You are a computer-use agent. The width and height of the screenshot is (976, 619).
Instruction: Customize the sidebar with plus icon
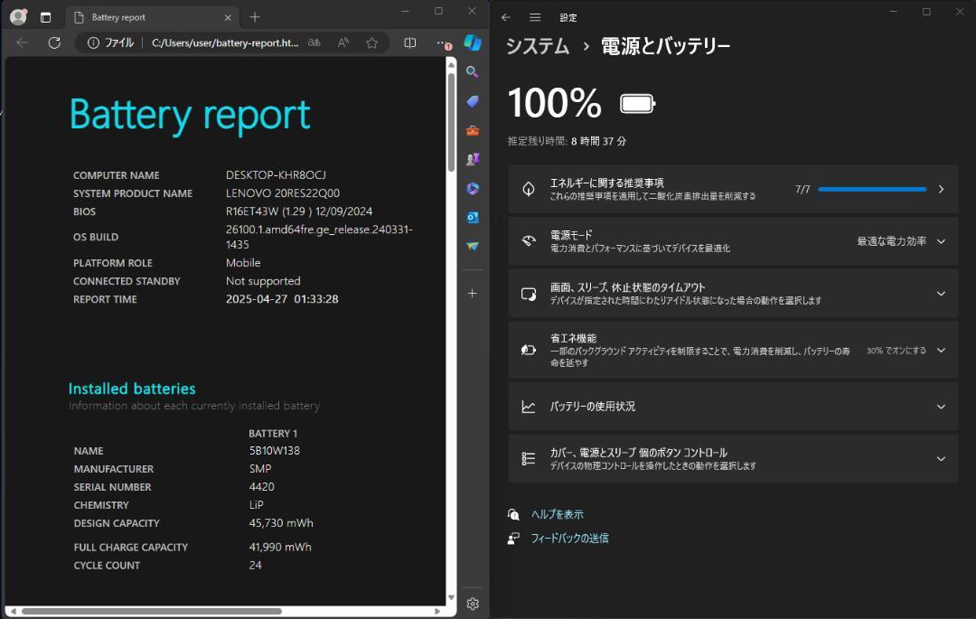[x=473, y=293]
